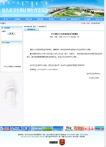
Task: Open the 政府信息公开 navigation item
Action: (75, 19)
